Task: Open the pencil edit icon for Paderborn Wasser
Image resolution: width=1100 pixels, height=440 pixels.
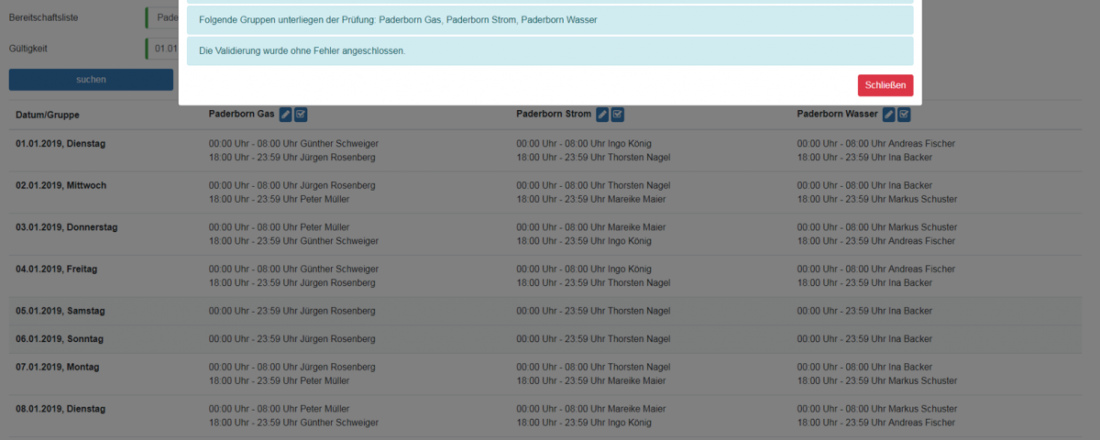Action: click(x=888, y=115)
